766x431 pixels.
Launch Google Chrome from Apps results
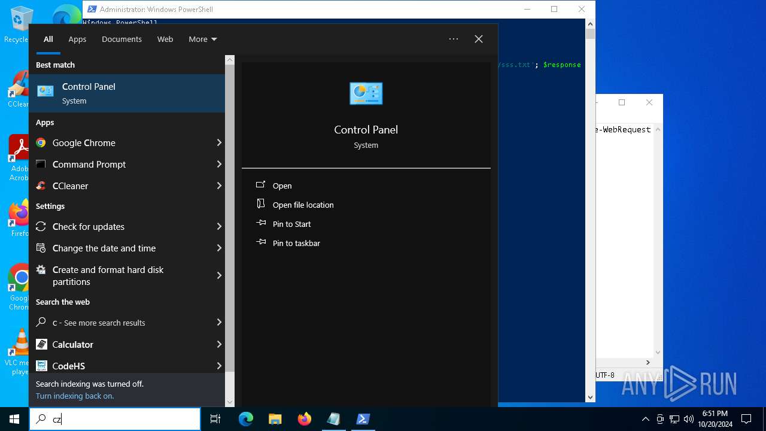click(x=123, y=142)
